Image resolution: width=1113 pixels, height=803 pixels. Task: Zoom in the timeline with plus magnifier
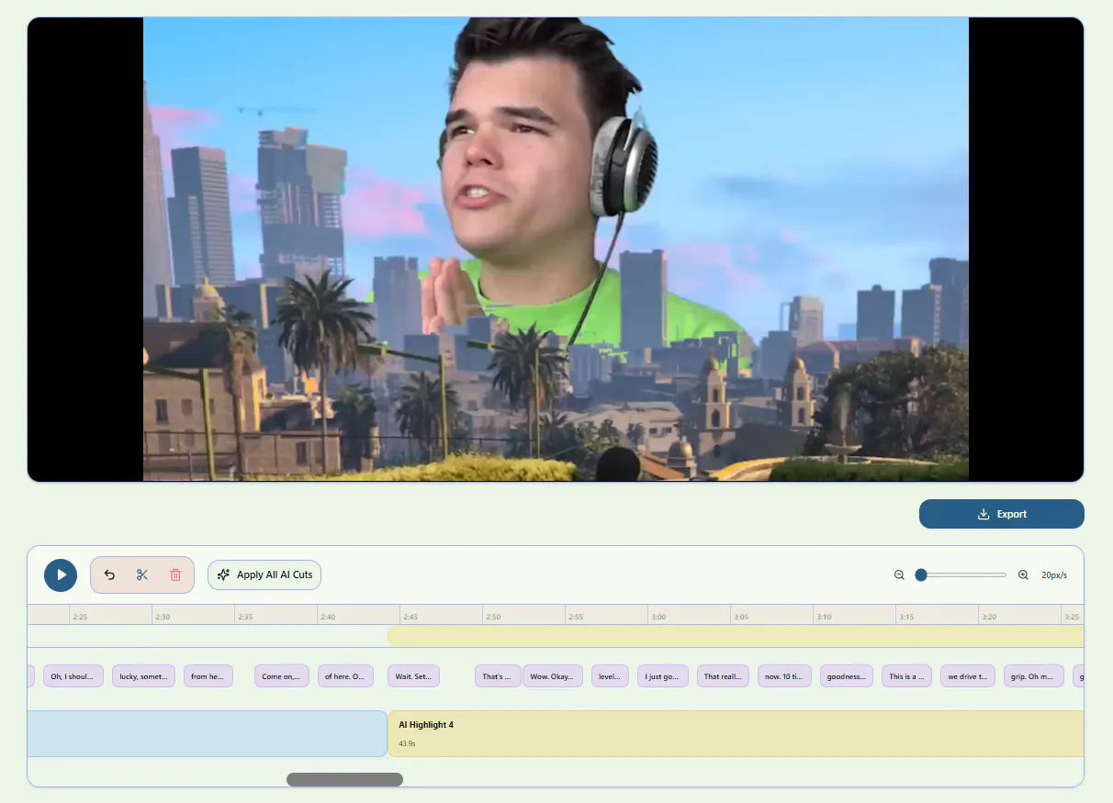[1023, 574]
